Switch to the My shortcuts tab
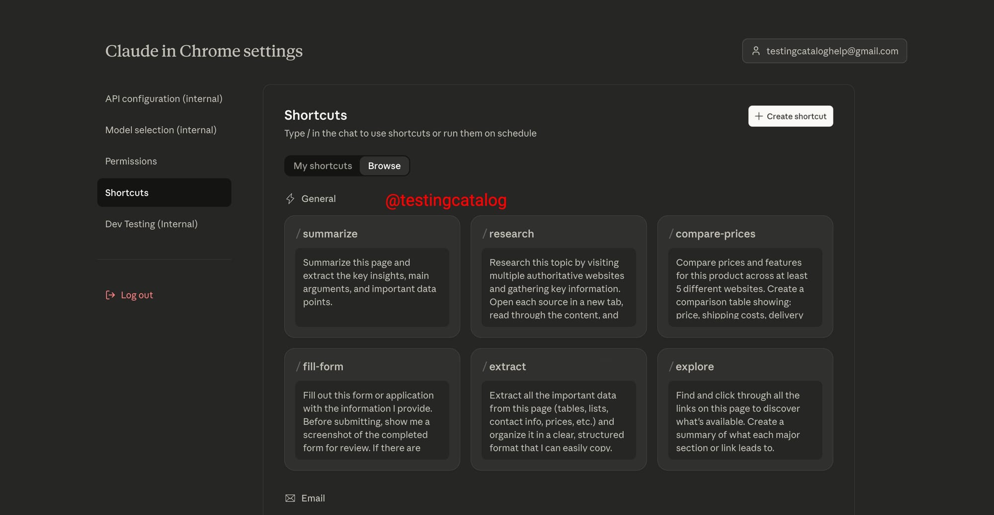The width and height of the screenshot is (994, 515). [323, 166]
